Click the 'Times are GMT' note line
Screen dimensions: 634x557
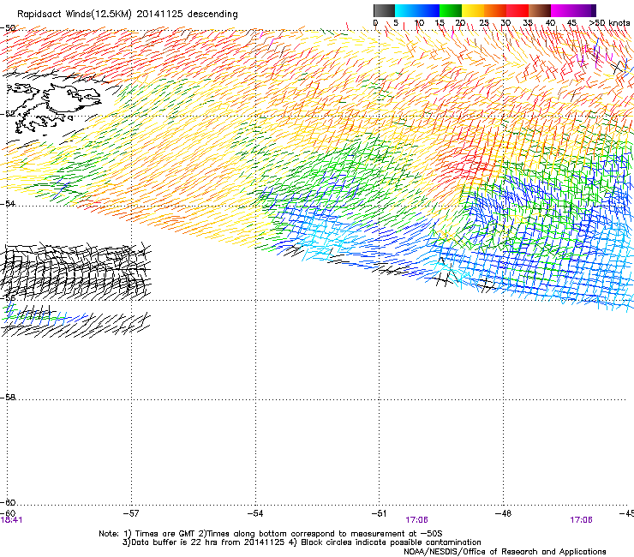coord(271,534)
